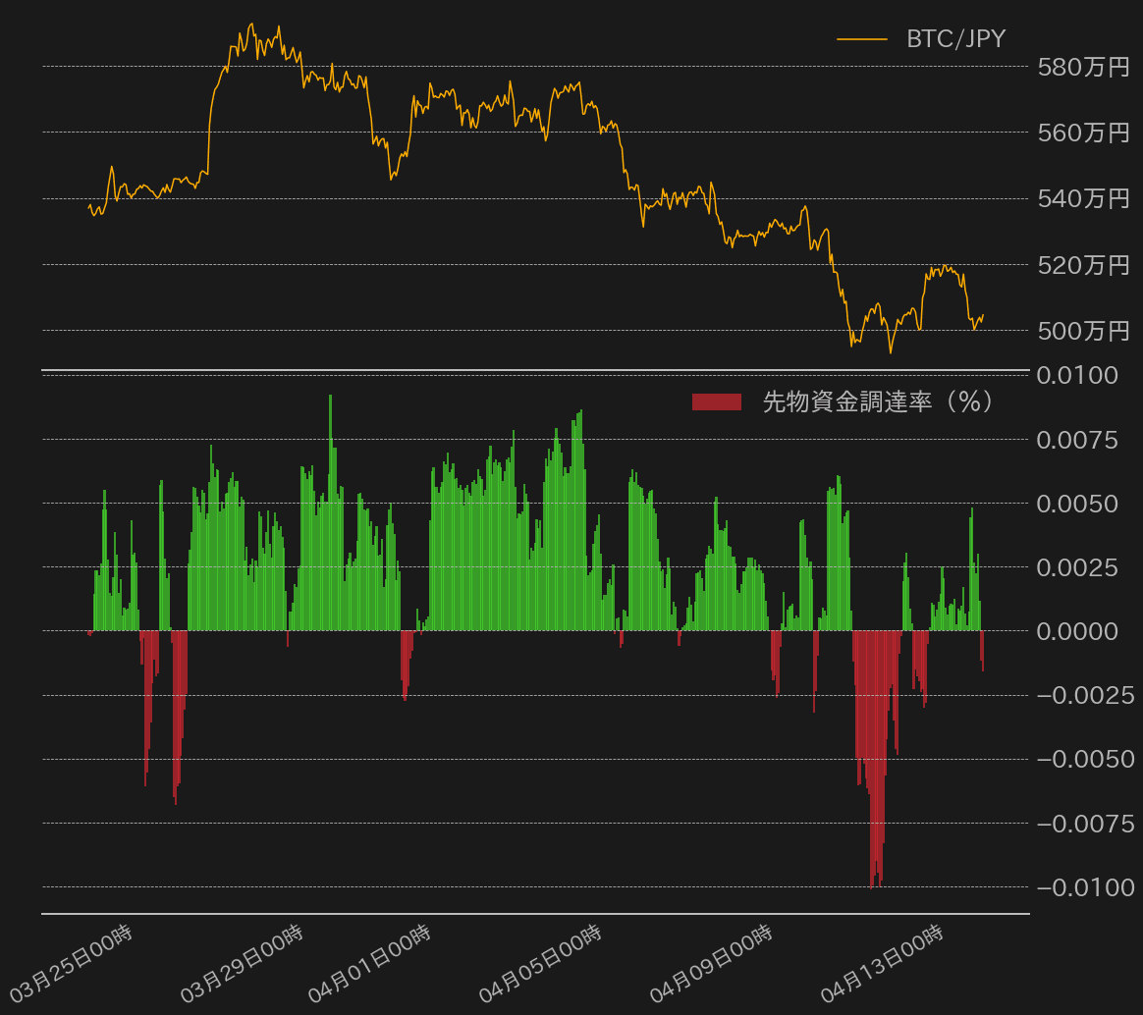Click the 540万円 price axis label
This screenshot has width=1143, height=1015.
tap(1084, 199)
